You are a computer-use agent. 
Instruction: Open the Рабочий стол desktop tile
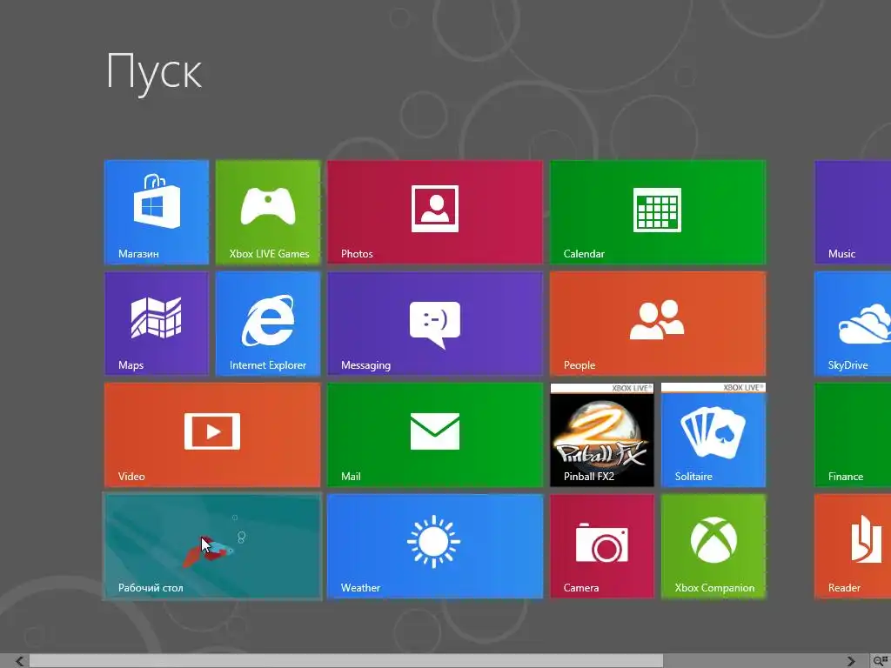[x=212, y=546]
